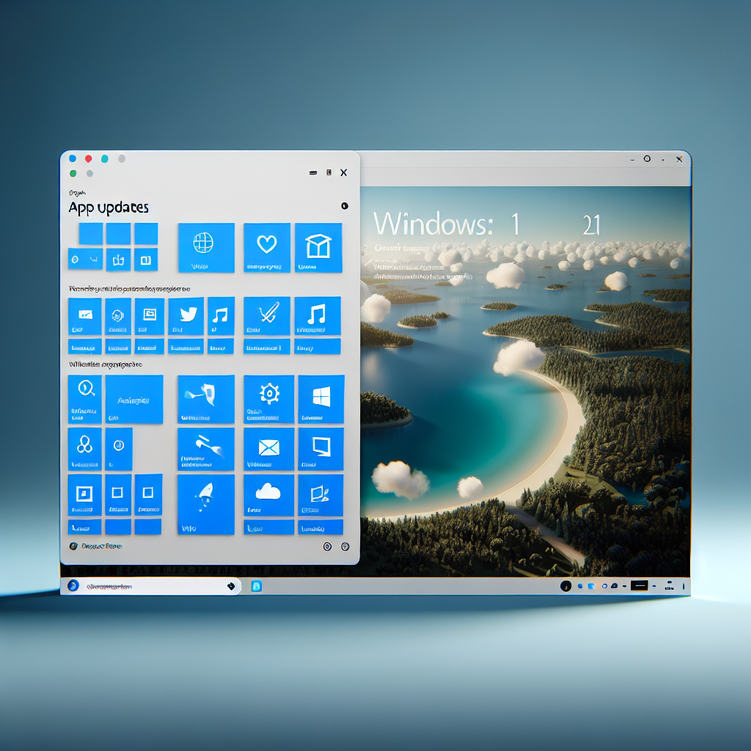Click the profile entry at panel bottom-left
Image resolution: width=751 pixels, height=751 pixels.
click(95, 546)
